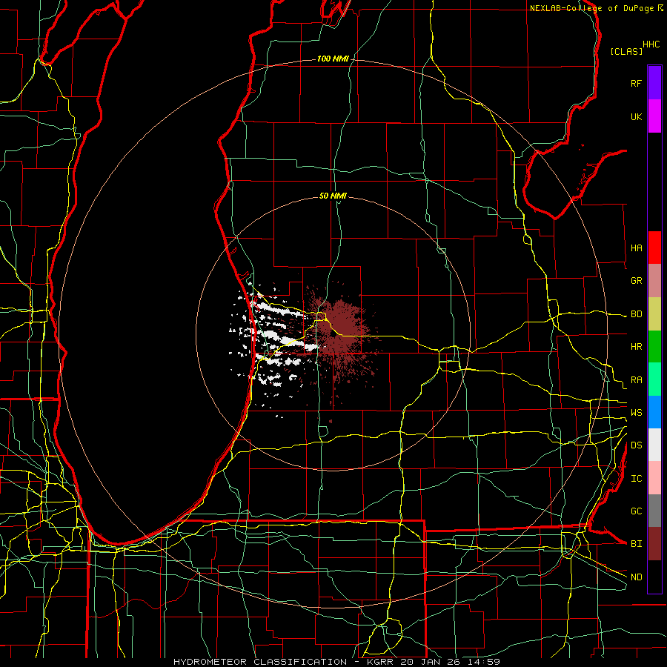Click the DS legend label
The image size is (667, 667).
[636, 445]
